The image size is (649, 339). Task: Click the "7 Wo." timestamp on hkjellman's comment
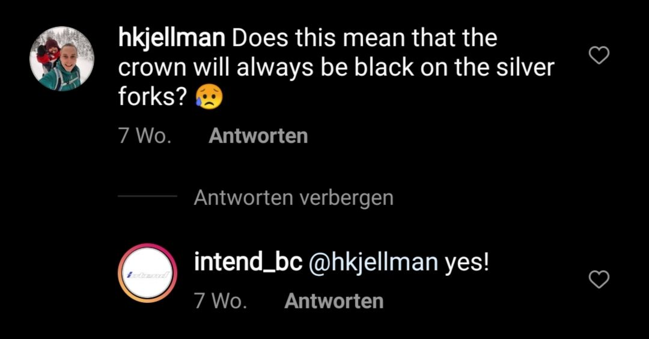145,136
